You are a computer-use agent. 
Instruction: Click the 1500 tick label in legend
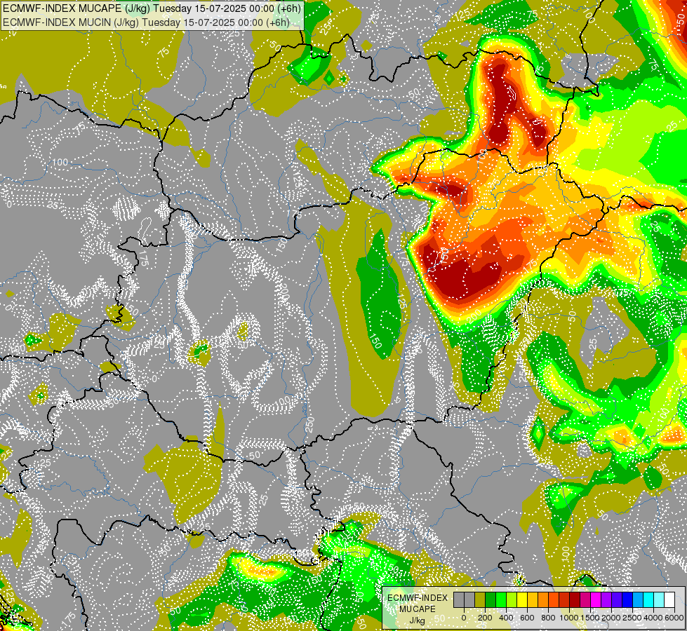(x=590, y=618)
